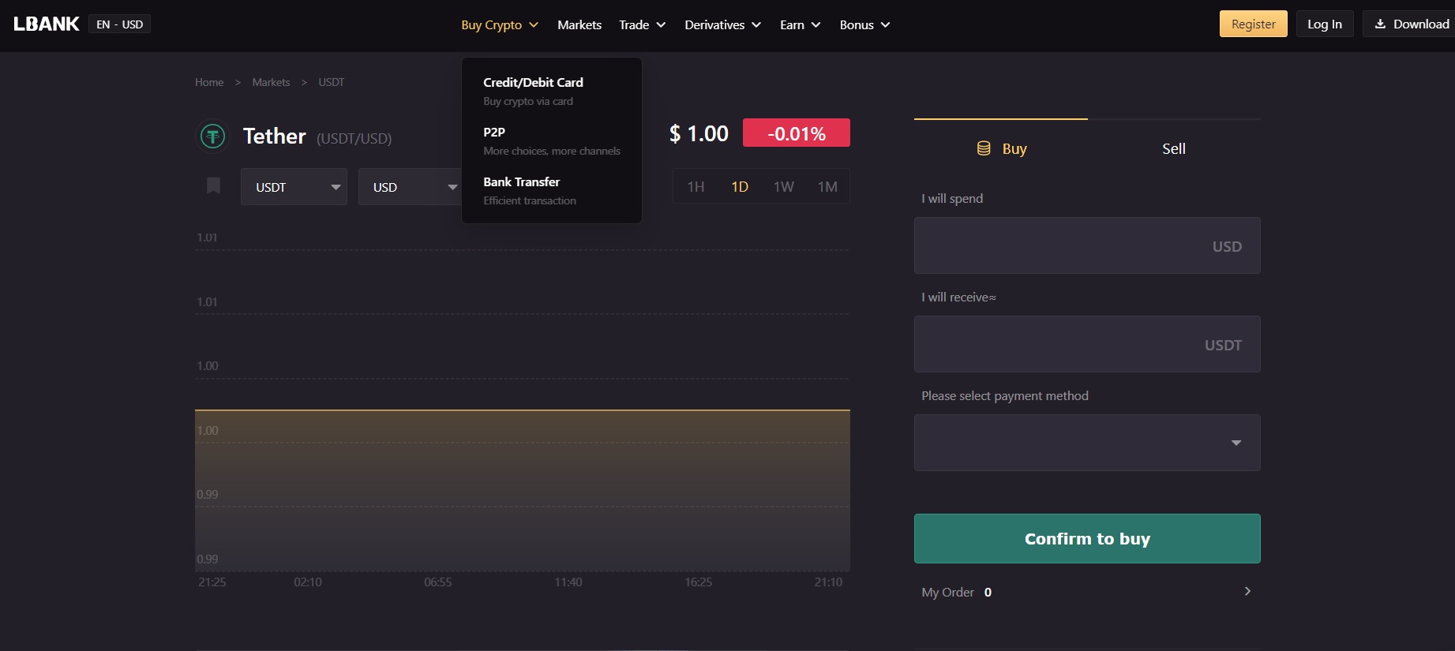Click the $ 1.00 price
The image size is (1455, 651).
[x=699, y=133]
